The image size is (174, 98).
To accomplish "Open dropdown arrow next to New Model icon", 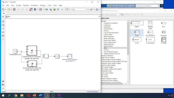I will tap(6, 10).
